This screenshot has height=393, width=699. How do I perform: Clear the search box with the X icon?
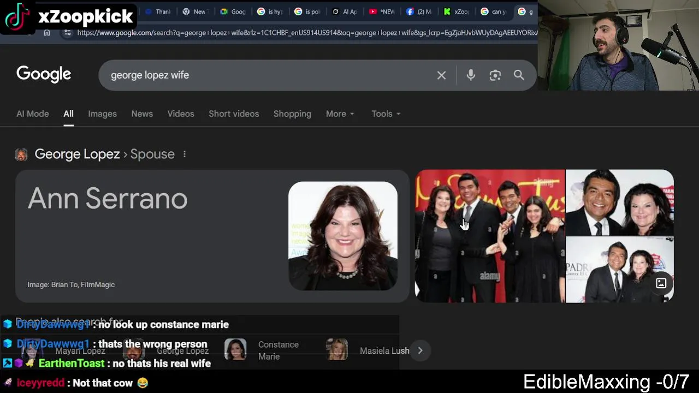pyautogui.click(x=441, y=75)
